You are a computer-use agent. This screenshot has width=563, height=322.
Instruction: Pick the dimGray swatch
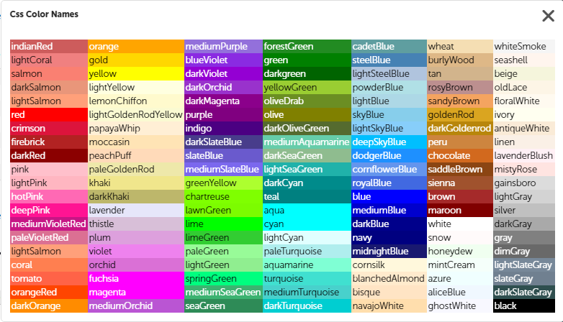524,251
